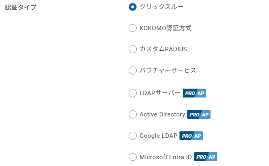Click the PRO AP badge next to LDAPサーバー
Image resolution: width=269 pixels, height=166 pixels.
tap(194, 93)
